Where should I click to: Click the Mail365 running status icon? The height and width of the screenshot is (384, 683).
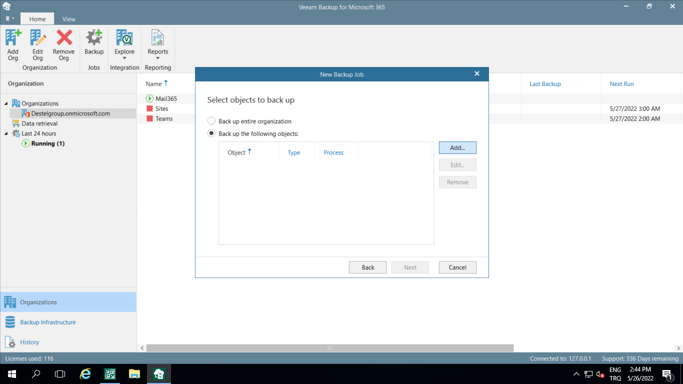pyautogui.click(x=149, y=98)
